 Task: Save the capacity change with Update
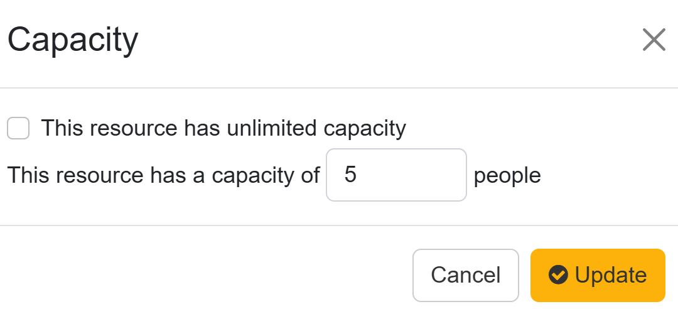coord(597,275)
